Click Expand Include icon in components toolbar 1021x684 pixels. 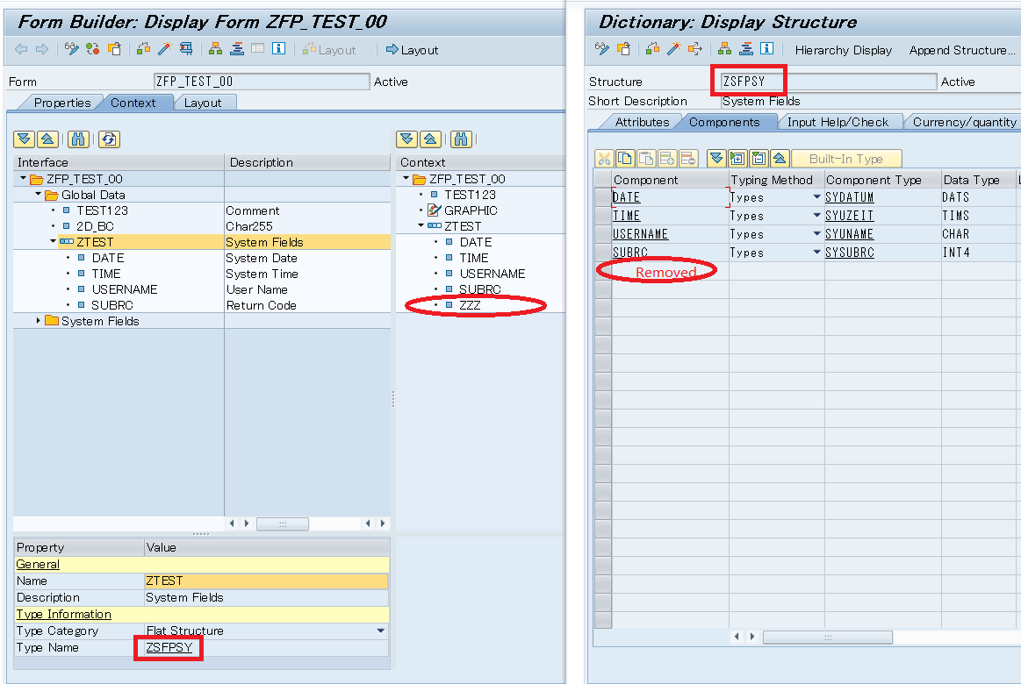pyautogui.click(x=737, y=159)
